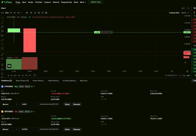Open the timezone selector 21:56:28 UTC+2
The width and height of the screenshot is (196, 136).
[x=171, y=75]
